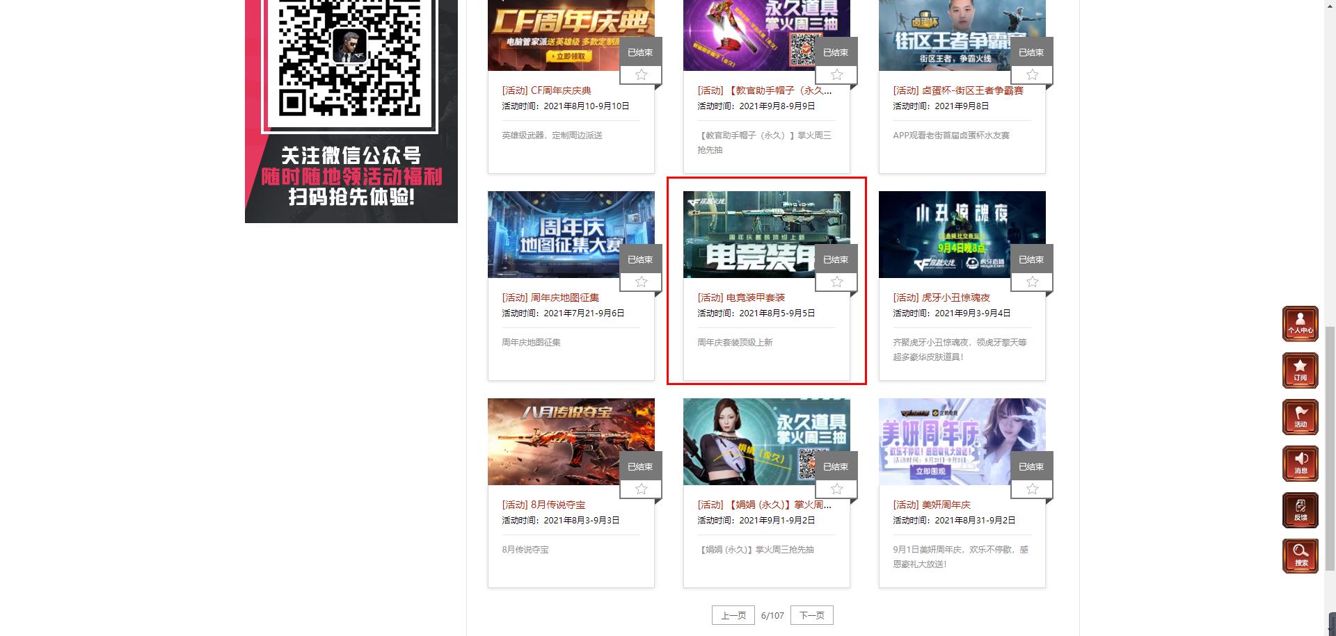
Task: Toggle favorite star on 周年庆地图征集 card
Action: pos(641,282)
